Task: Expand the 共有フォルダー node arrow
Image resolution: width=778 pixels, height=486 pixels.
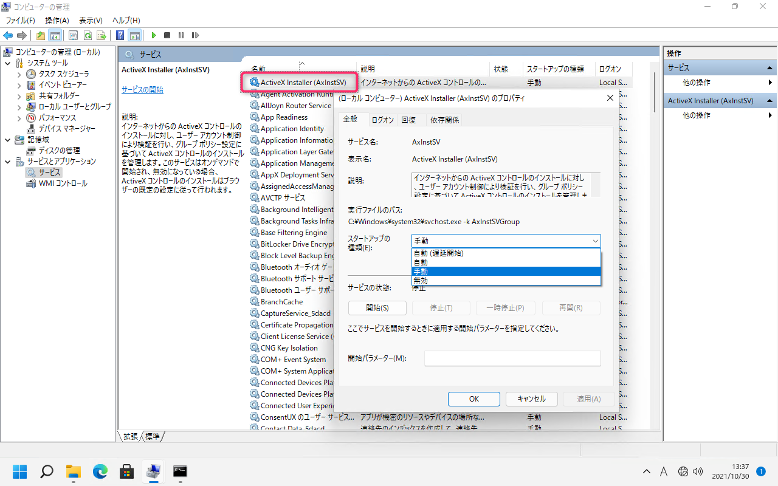Action: pyautogui.click(x=19, y=95)
